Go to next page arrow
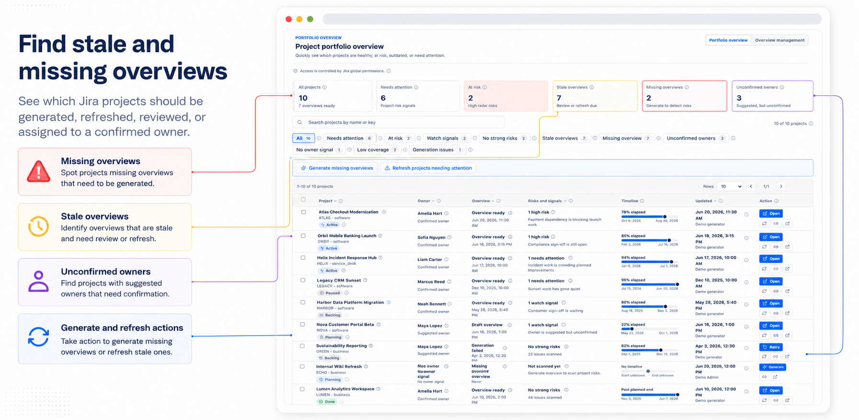The height and width of the screenshot is (420, 859). click(781, 187)
